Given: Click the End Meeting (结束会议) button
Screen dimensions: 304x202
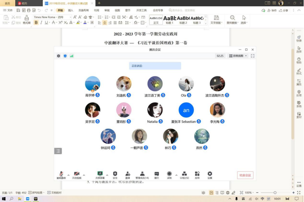Looking at the screenshot, I should coord(245,175).
